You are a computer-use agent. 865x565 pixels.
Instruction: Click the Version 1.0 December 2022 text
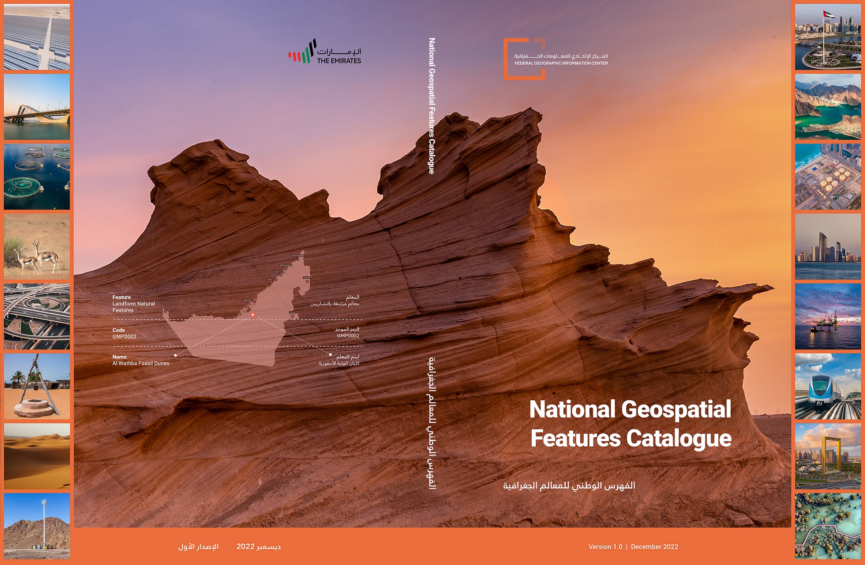pyautogui.click(x=633, y=547)
